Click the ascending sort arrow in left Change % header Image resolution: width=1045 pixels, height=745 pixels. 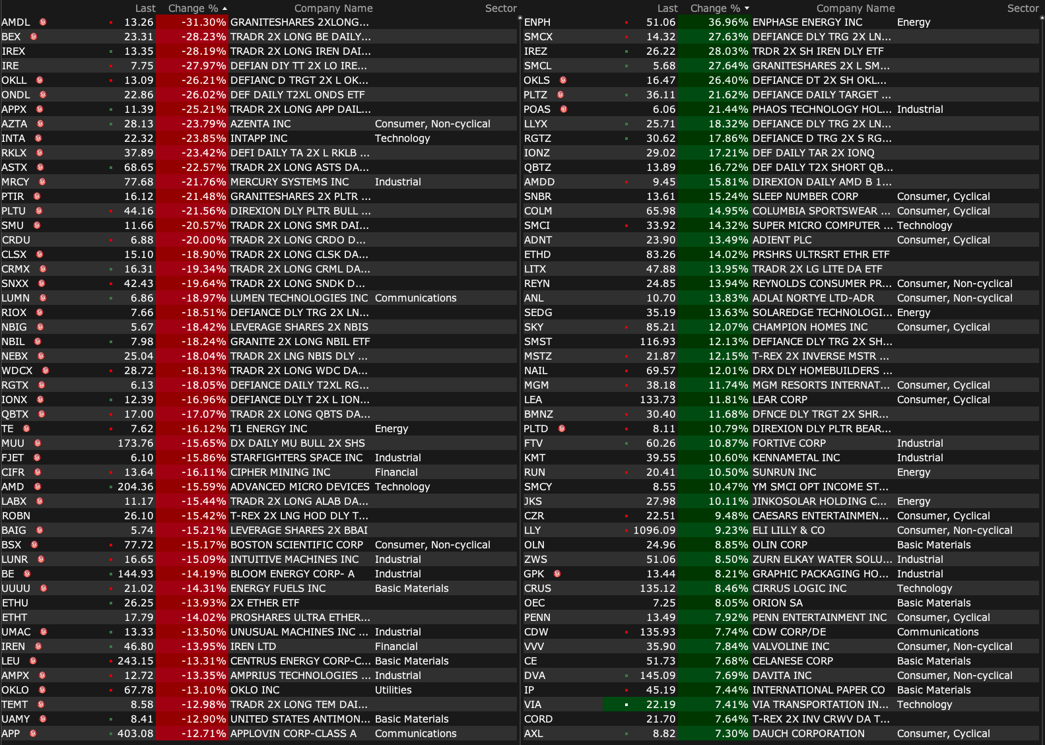click(x=224, y=9)
